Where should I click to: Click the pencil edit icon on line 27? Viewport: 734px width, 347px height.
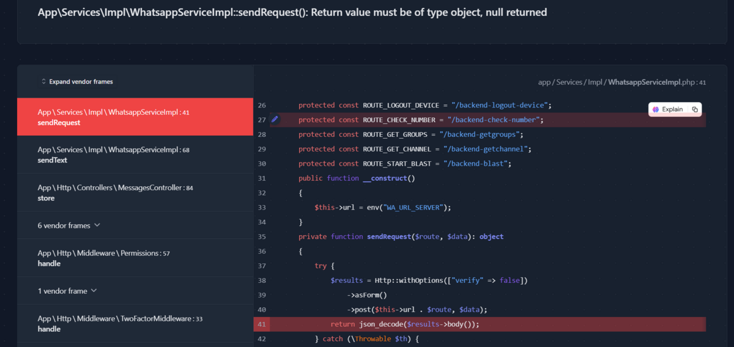(275, 120)
